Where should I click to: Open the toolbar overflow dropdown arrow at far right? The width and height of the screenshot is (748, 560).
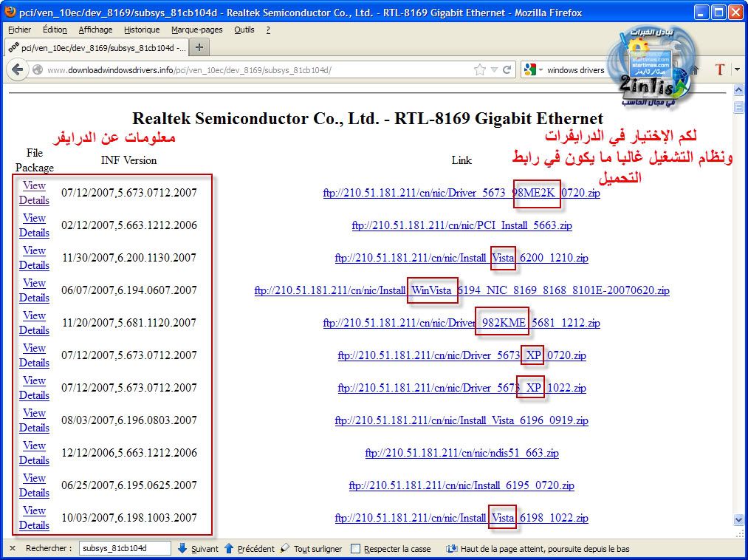pyautogui.click(x=738, y=69)
